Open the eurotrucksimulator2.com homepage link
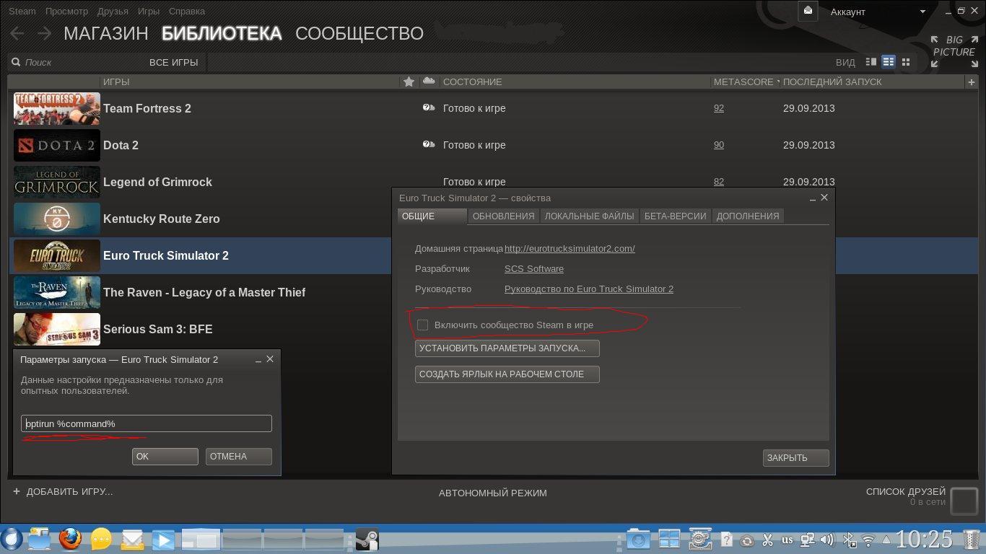This screenshot has height=554, width=986. tap(570, 249)
